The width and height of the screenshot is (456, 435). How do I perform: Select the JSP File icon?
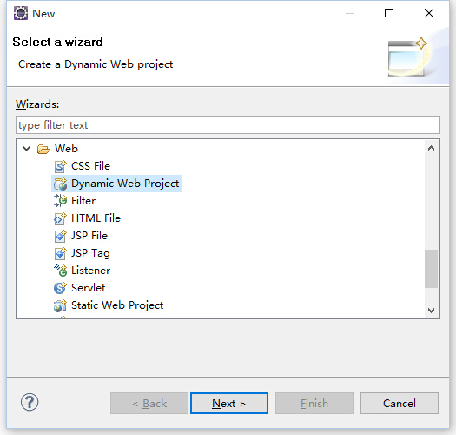(60, 236)
